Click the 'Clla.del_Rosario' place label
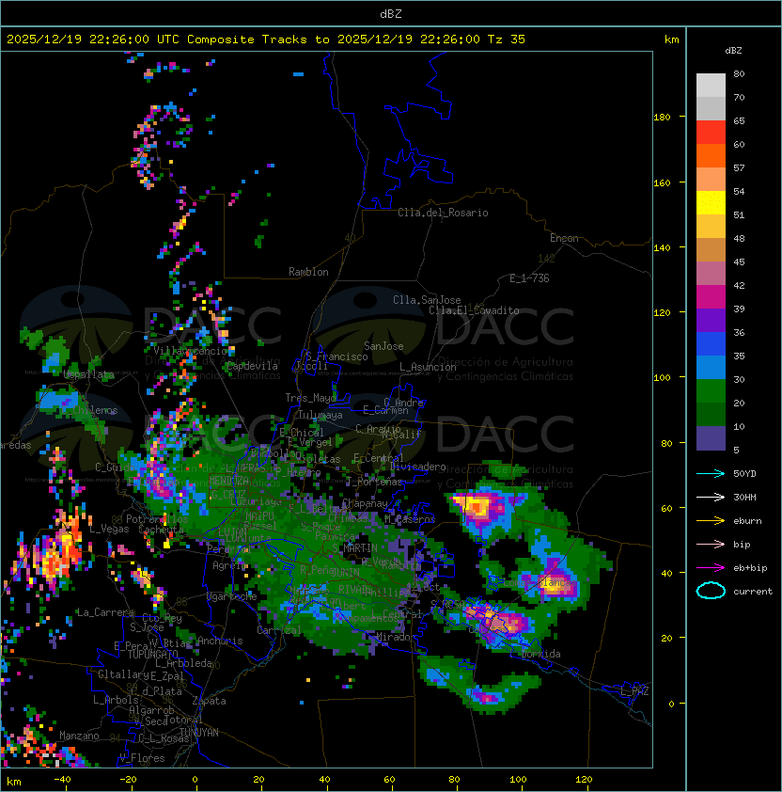Screen dimensions: 782x792 tap(443, 213)
